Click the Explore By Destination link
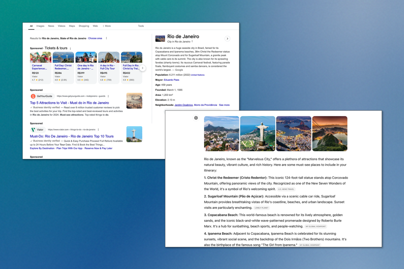Screen dimensions: 404x269 tap(42, 148)
